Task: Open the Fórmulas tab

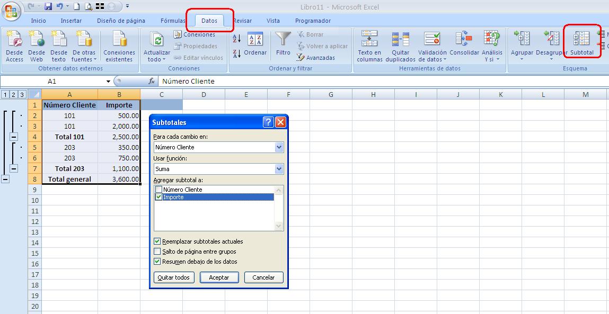Action: point(173,21)
